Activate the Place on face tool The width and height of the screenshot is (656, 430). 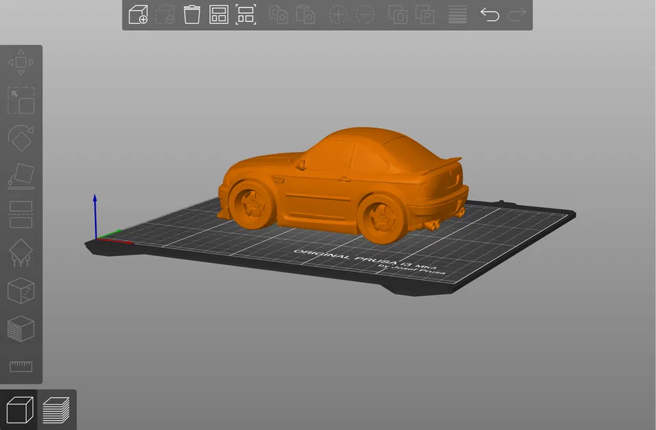[21, 176]
